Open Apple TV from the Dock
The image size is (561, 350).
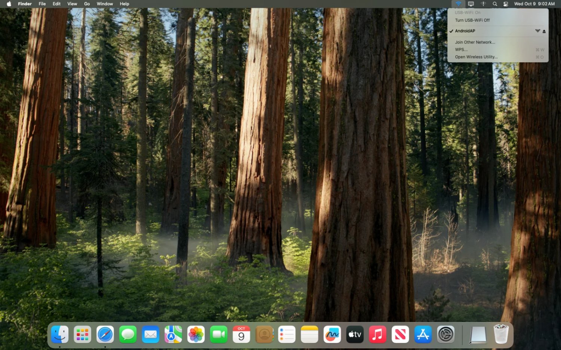point(355,334)
